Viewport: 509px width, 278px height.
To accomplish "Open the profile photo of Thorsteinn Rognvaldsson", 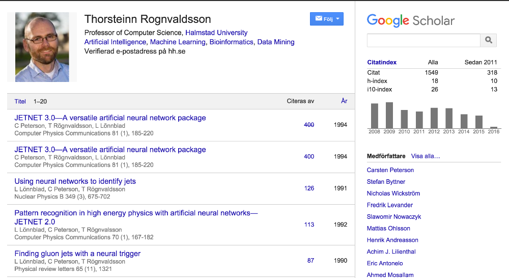I will tap(42, 47).
